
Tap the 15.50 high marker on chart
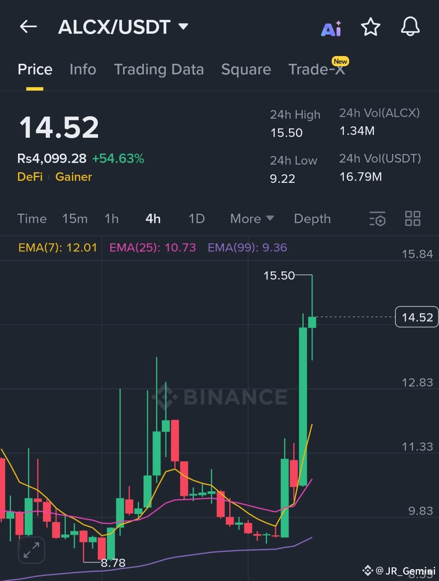(279, 275)
